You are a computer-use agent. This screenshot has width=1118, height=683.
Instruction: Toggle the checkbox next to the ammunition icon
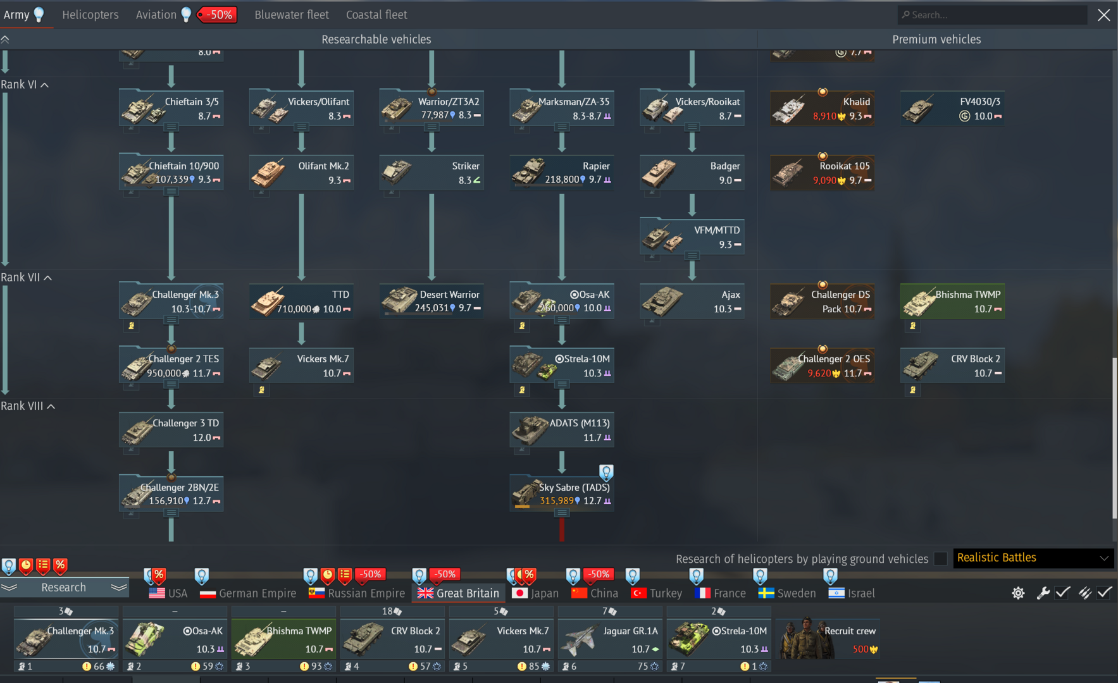coord(1105,593)
